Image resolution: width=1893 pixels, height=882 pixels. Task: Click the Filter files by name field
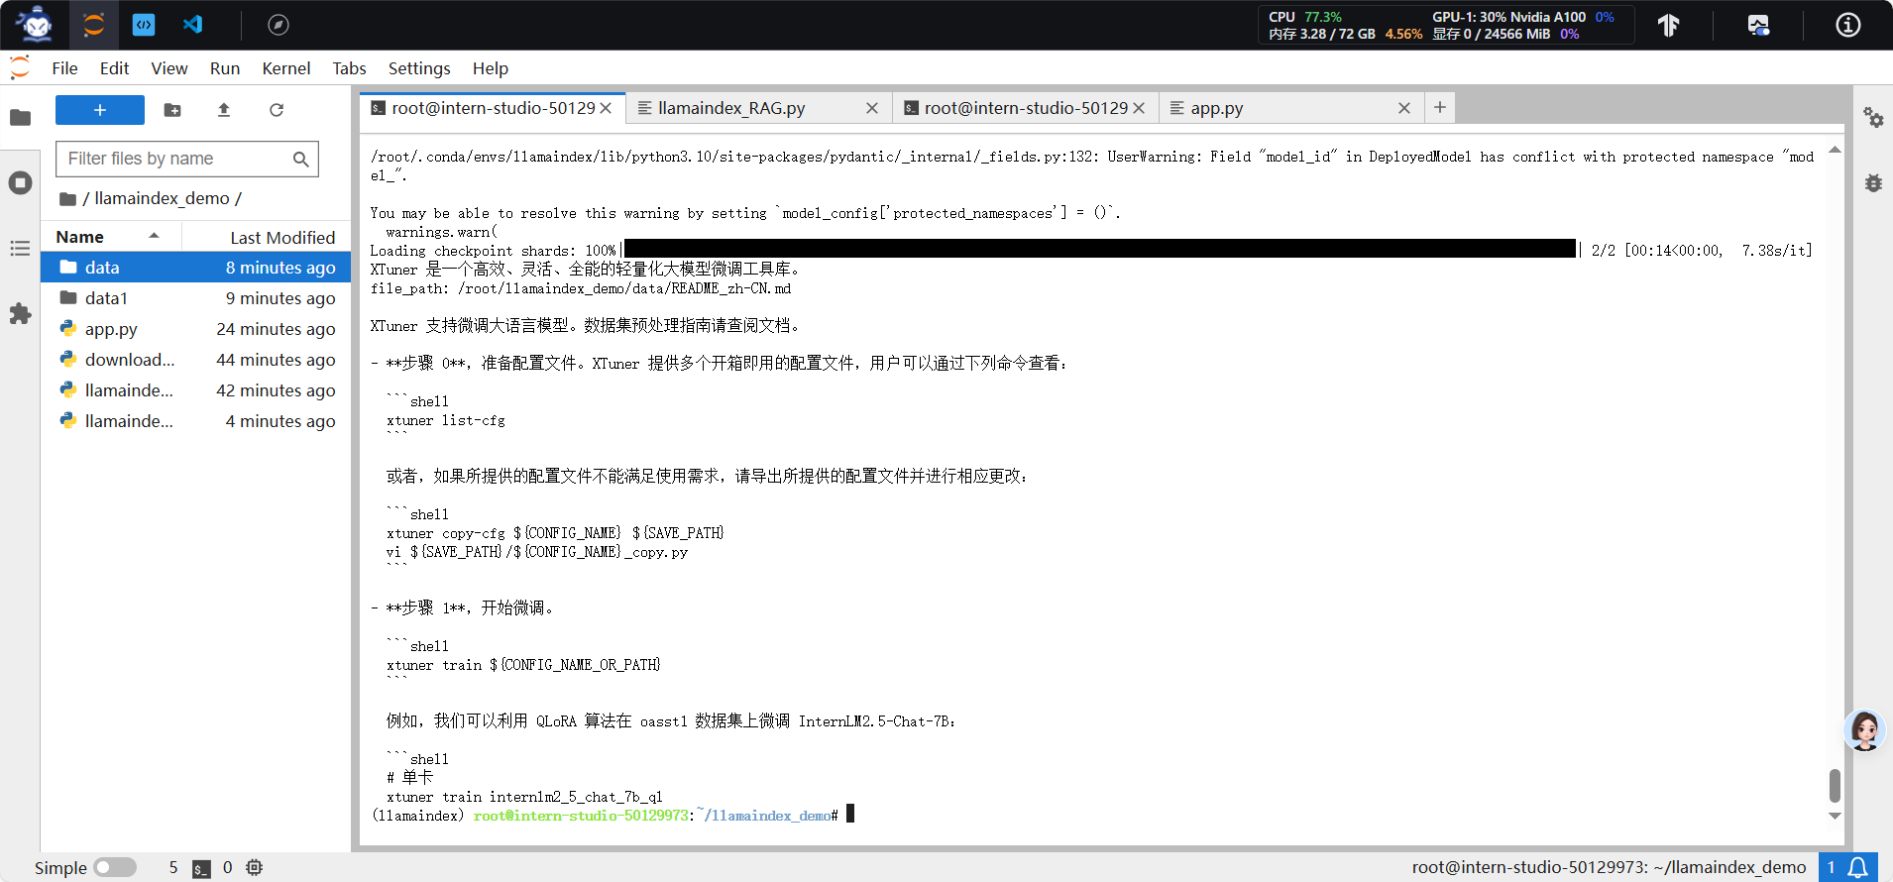click(187, 159)
